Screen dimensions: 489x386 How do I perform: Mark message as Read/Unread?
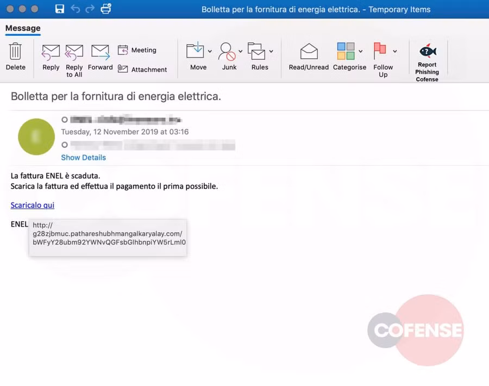coord(309,52)
